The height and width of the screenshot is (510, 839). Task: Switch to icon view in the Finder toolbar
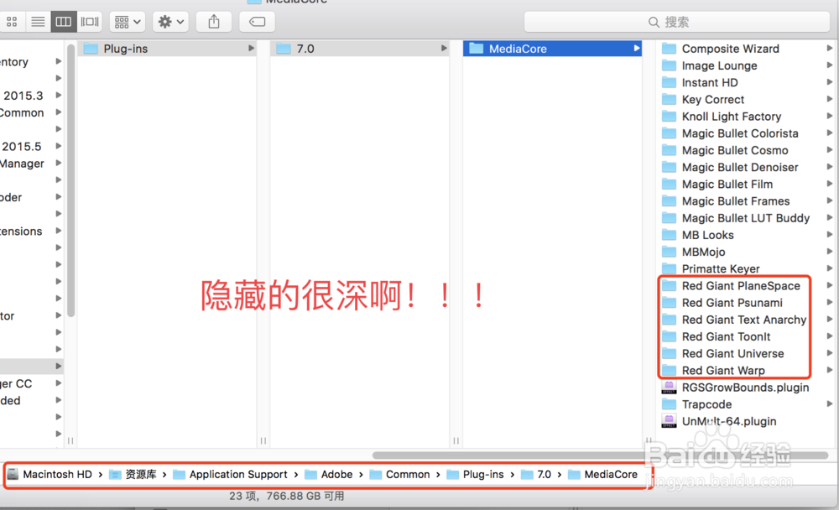point(12,22)
